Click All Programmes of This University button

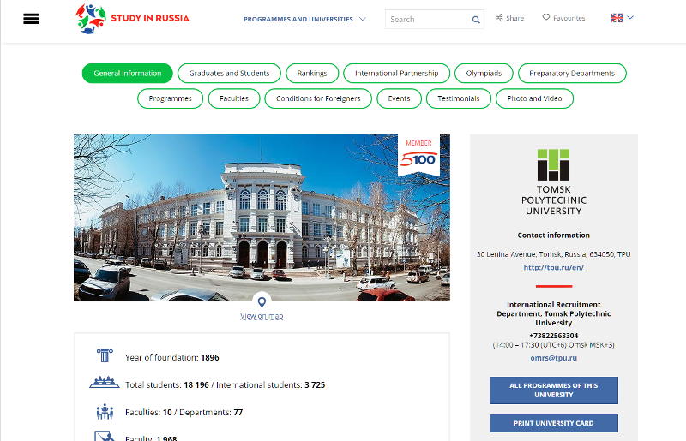pos(553,390)
